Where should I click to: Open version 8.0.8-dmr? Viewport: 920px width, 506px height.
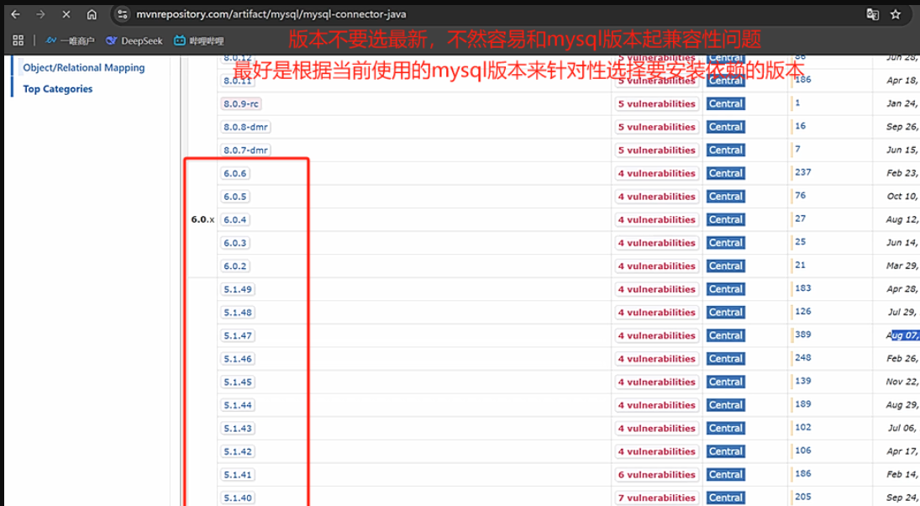(245, 127)
